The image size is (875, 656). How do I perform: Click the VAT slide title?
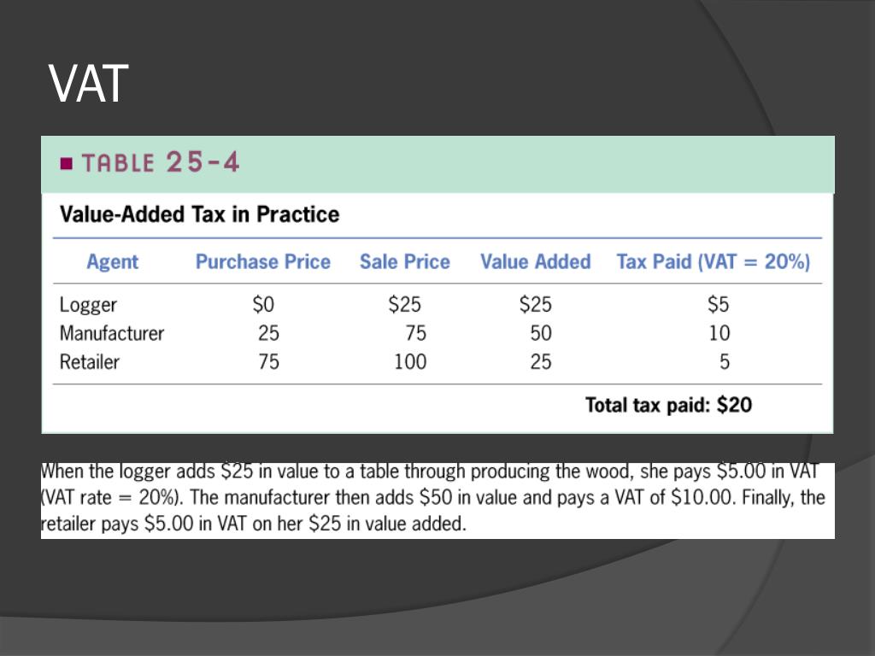pos(88,84)
